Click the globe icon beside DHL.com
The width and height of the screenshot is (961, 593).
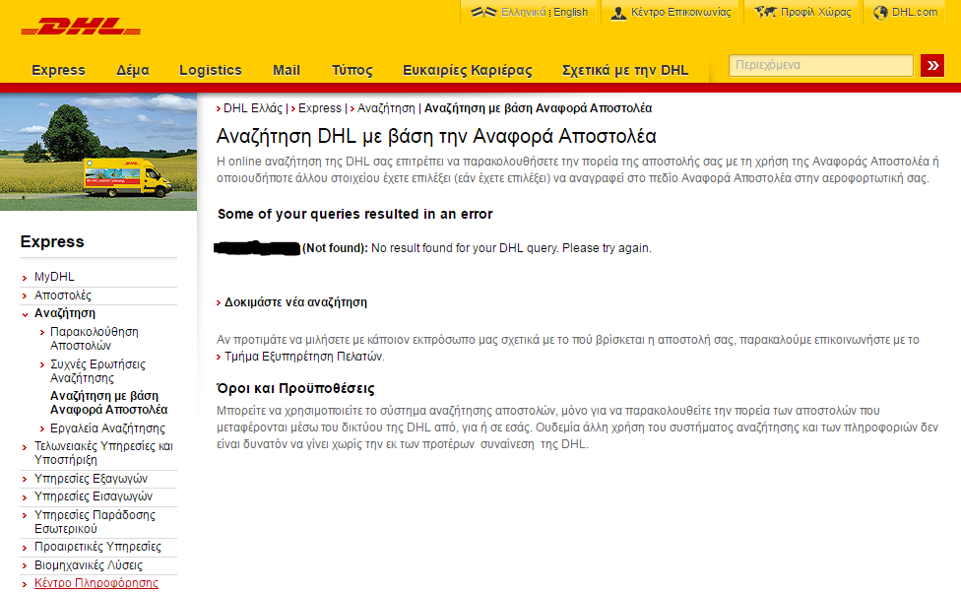coord(880,12)
